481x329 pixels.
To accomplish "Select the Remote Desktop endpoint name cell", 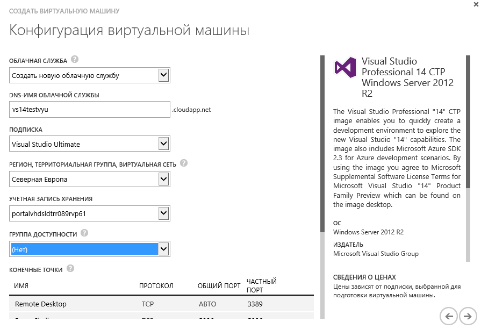I will [41, 304].
